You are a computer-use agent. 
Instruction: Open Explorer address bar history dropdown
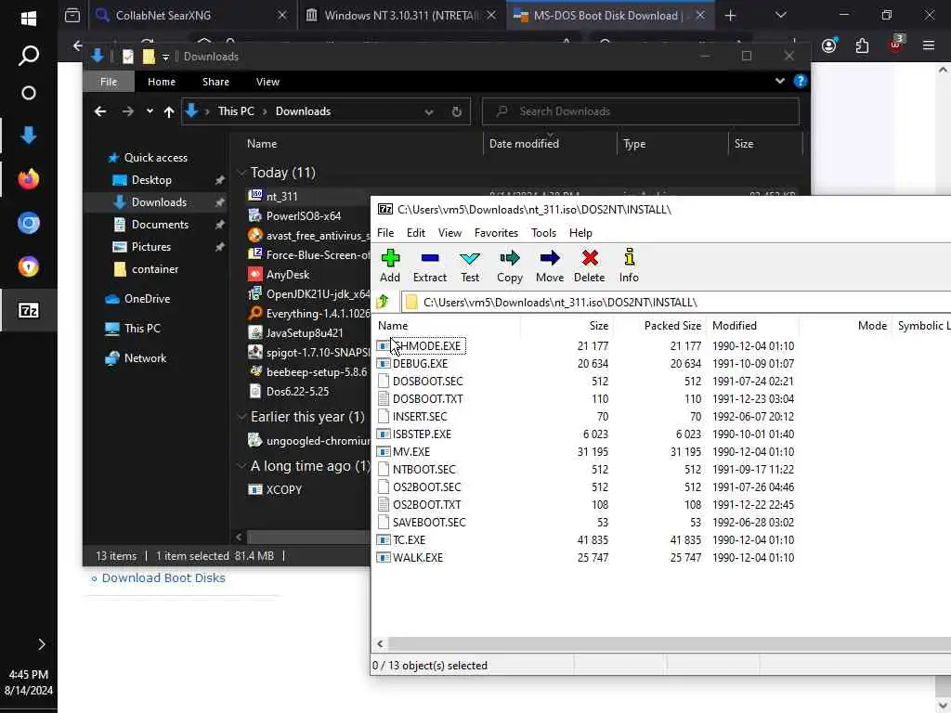tap(429, 112)
